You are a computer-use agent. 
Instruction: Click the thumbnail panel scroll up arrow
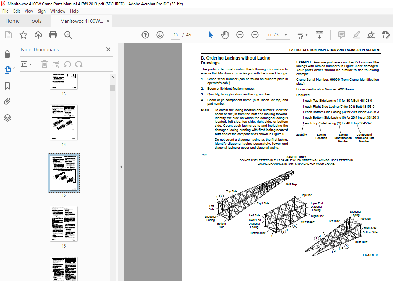pos(113,77)
